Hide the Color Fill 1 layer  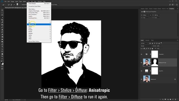(x=142, y=71)
